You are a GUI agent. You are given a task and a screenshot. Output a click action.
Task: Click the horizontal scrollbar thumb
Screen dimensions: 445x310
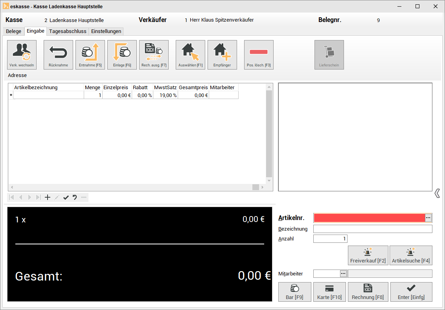[256, 187]
